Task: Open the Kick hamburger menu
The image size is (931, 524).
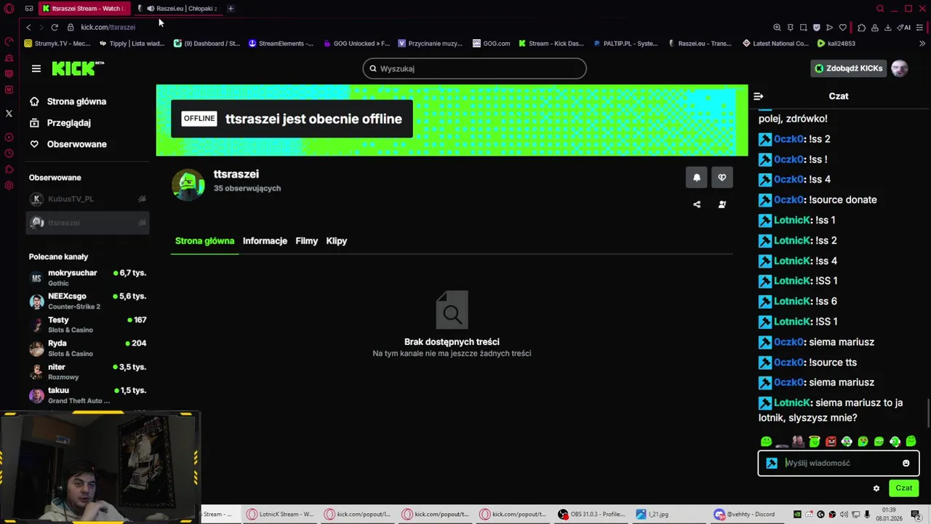Action: pyautogui.click(x=36, y=68)
